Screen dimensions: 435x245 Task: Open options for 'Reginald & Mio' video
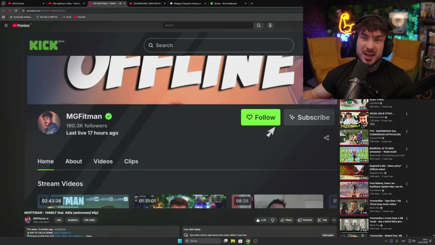pos(406,166)
